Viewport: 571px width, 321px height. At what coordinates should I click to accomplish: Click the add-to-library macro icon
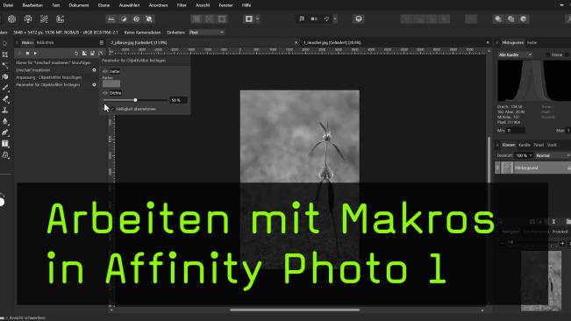pyautogui.click(x=84, y=53)
